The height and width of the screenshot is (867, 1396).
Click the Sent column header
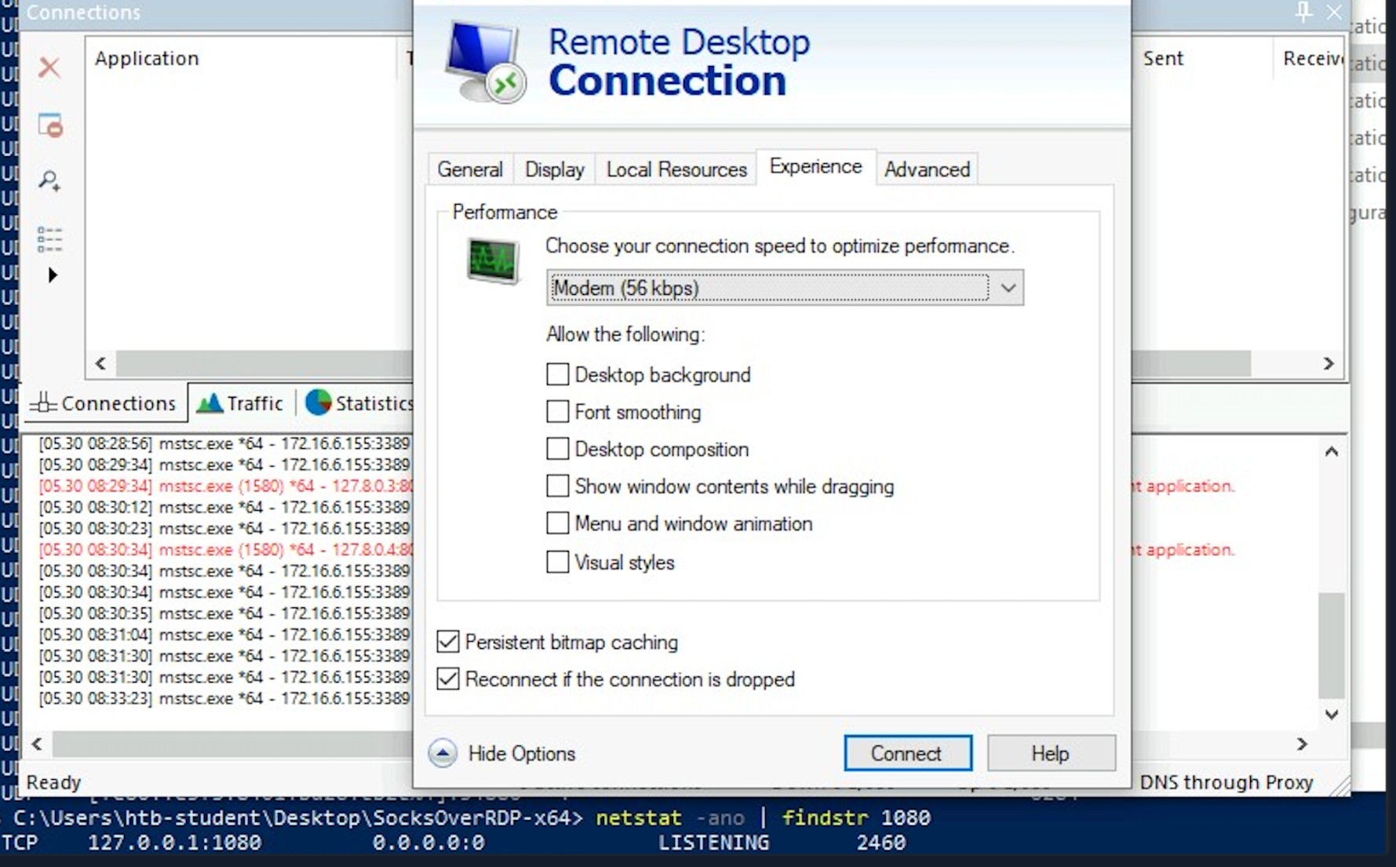pos(1163,59)
